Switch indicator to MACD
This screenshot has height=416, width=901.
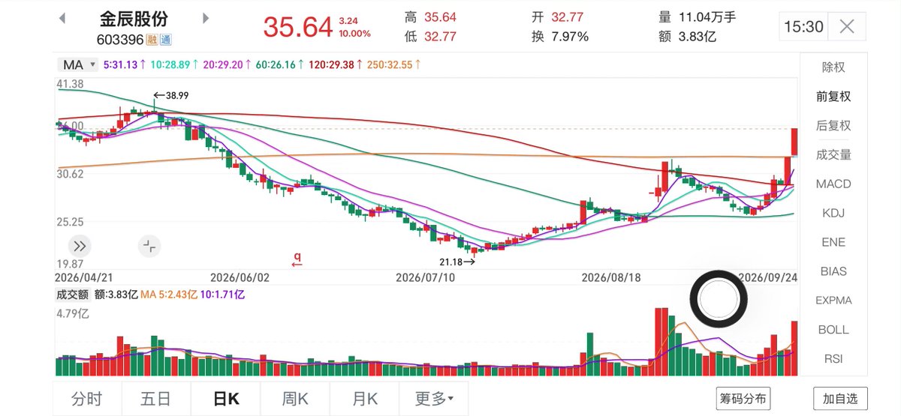click(x=833, y=184)
